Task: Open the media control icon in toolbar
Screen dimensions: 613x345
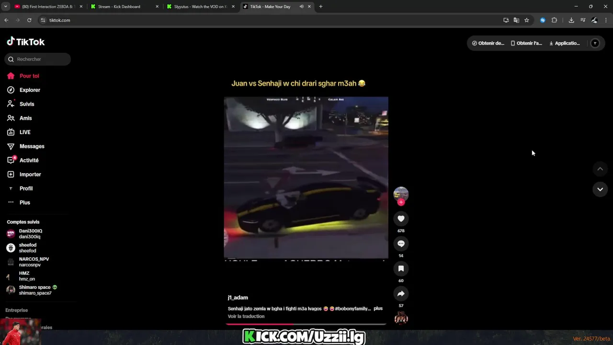Action: [x=583, y=20]
